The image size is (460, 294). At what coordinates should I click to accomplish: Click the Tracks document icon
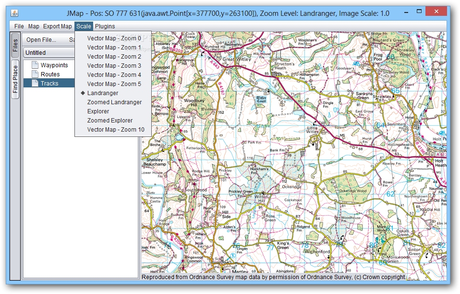coord(35,83)
